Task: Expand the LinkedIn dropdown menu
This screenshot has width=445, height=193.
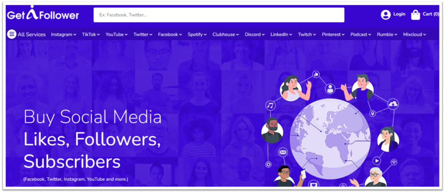Action: point(281,35)
